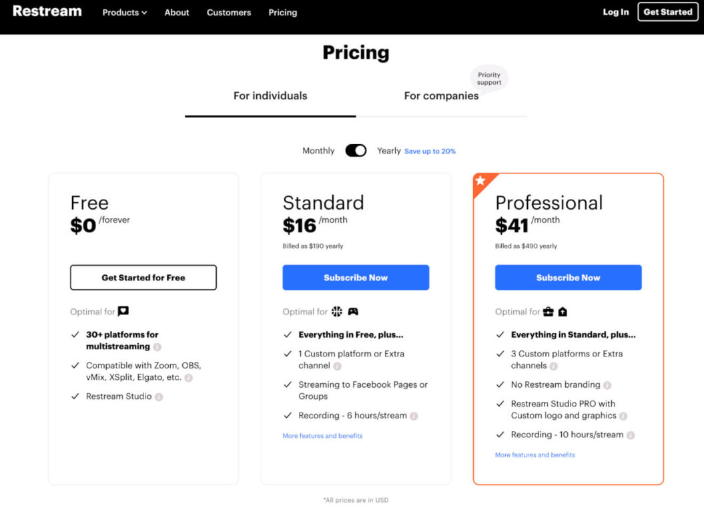The width and height of the screenshot is (704, 506).
Task: Select the Monthly billing label
Action: click(x=318, y=151)
